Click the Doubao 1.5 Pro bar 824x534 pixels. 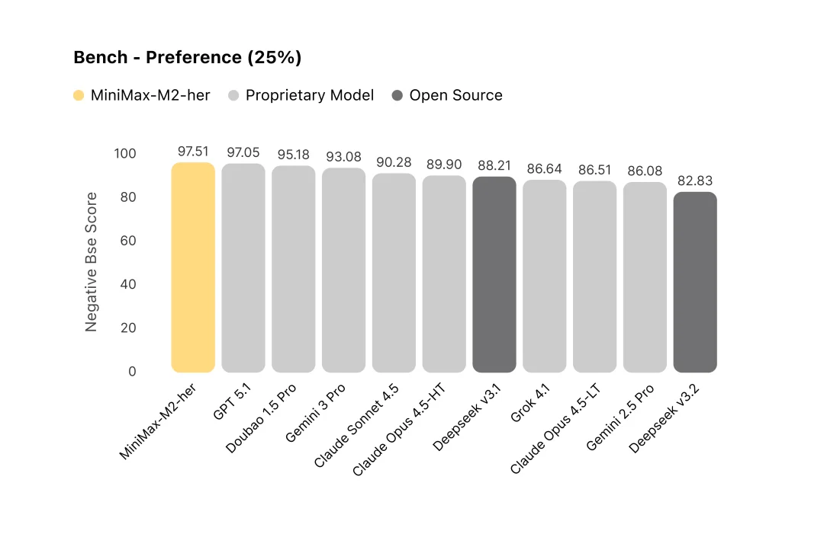pos(294,269)
